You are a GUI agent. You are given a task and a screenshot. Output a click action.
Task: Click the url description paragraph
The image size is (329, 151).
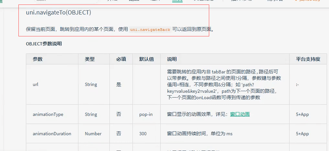pyautogui.click(x=224, y=84)
